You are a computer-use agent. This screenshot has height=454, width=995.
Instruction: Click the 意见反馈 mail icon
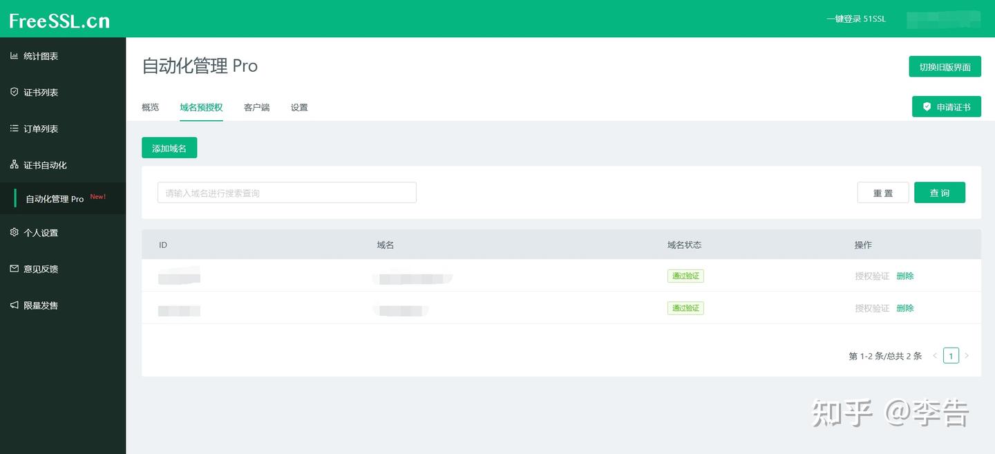coord(14,269)
